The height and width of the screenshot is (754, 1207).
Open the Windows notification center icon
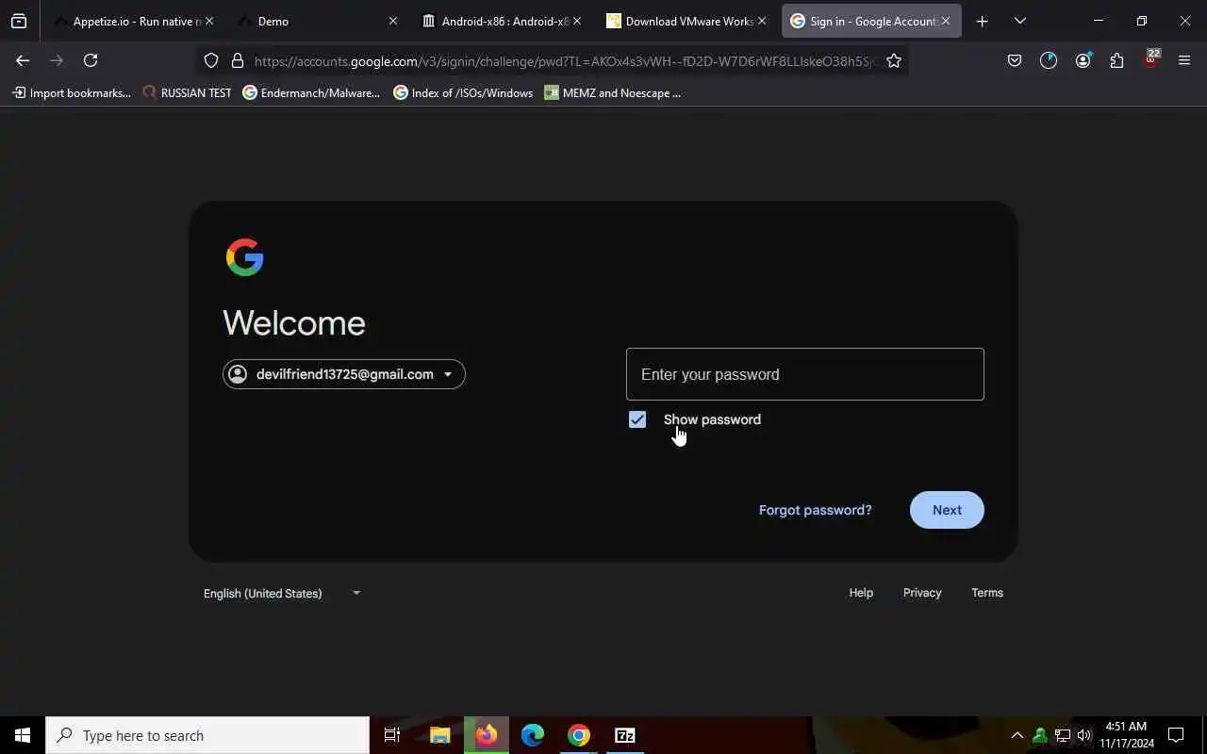pos(1176,735)
